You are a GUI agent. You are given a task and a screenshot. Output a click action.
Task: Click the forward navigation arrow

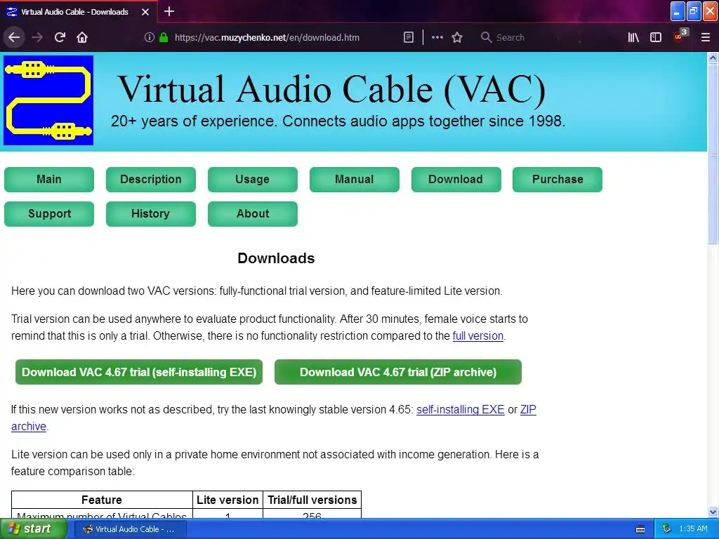tap(37, 37)
